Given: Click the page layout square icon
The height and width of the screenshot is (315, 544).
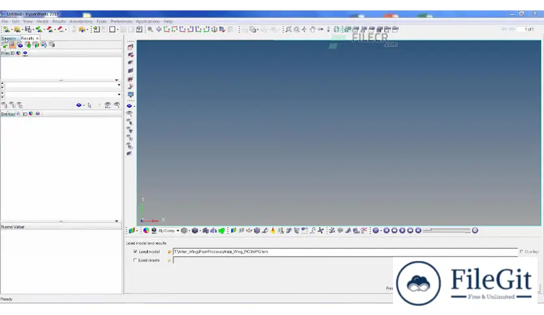Looking at the screenshot, I should tap(112, 29).
